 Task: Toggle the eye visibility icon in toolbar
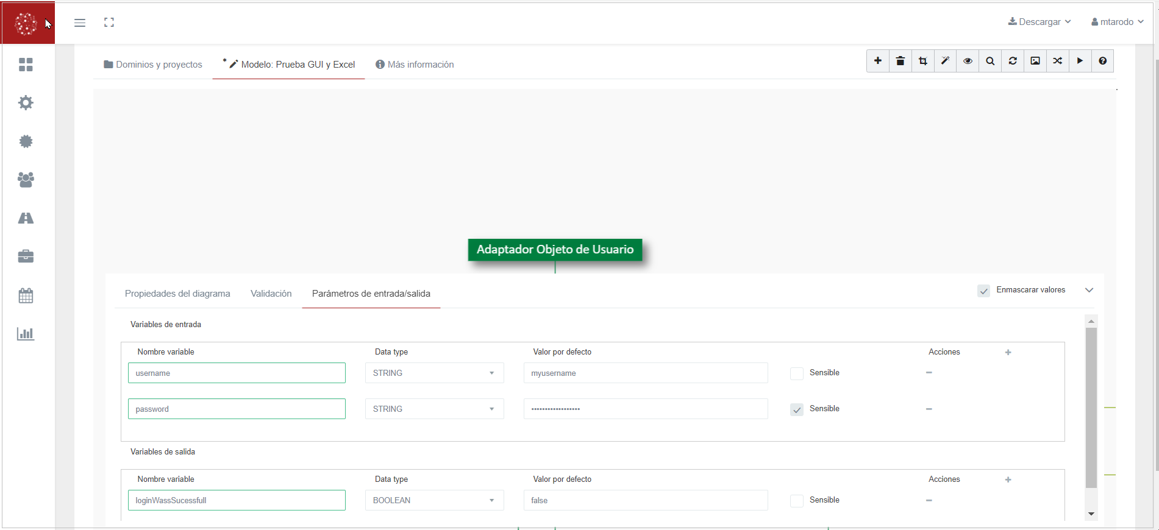point(968,61)
